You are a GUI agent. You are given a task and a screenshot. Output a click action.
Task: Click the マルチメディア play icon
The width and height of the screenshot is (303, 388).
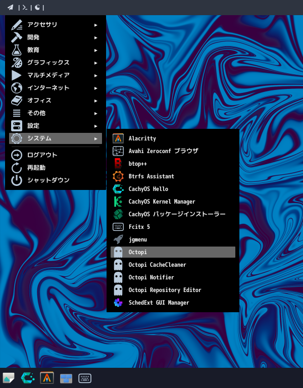click(x=17, y=75)
